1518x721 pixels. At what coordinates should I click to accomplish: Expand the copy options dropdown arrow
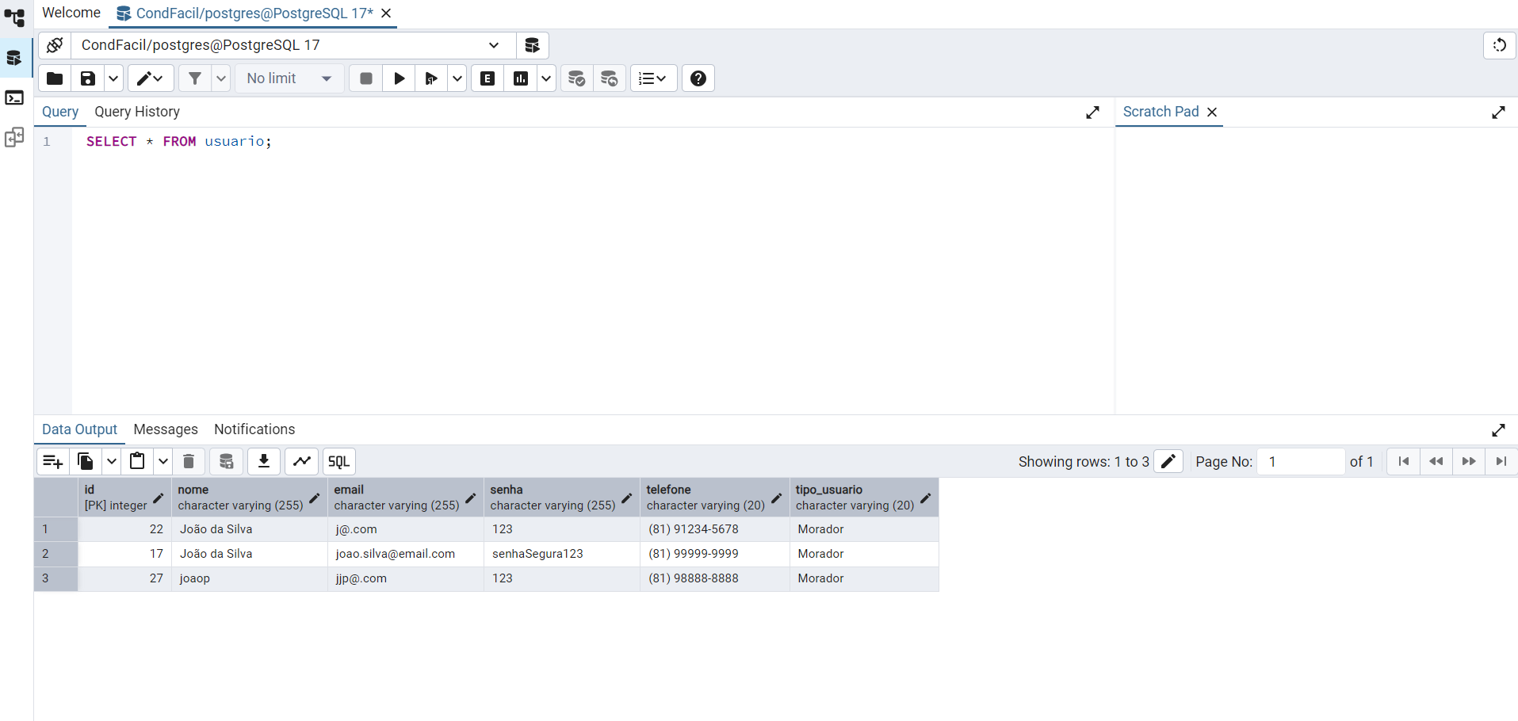click(x=112, y=461)
